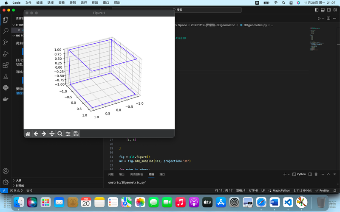Open the 文件 menu
This screenshot has height=212, width=340.
[28, 3]
